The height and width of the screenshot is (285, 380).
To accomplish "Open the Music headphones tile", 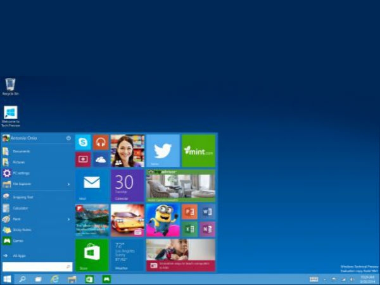I will 101,142.
